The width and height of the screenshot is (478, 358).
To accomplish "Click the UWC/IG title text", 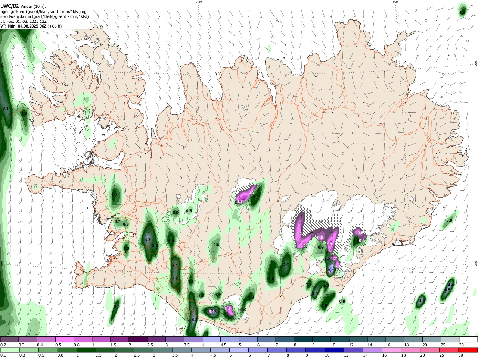I will tap(9, 6).
